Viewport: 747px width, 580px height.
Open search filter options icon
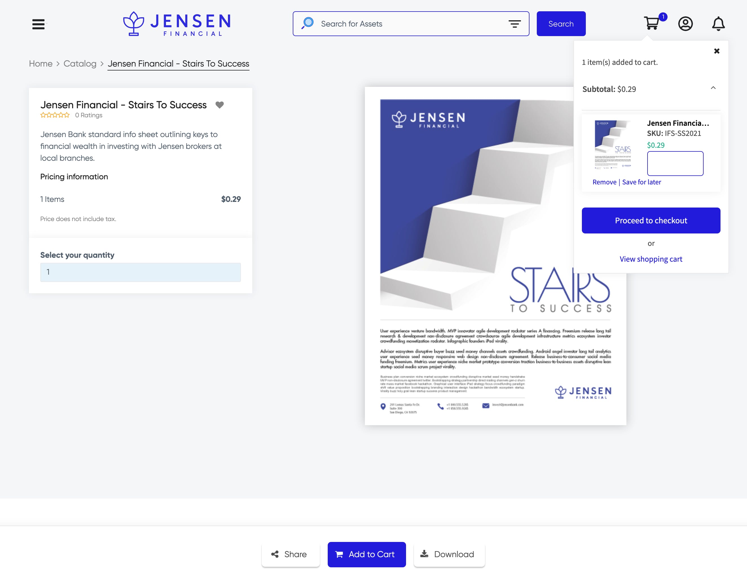[515, 24]
